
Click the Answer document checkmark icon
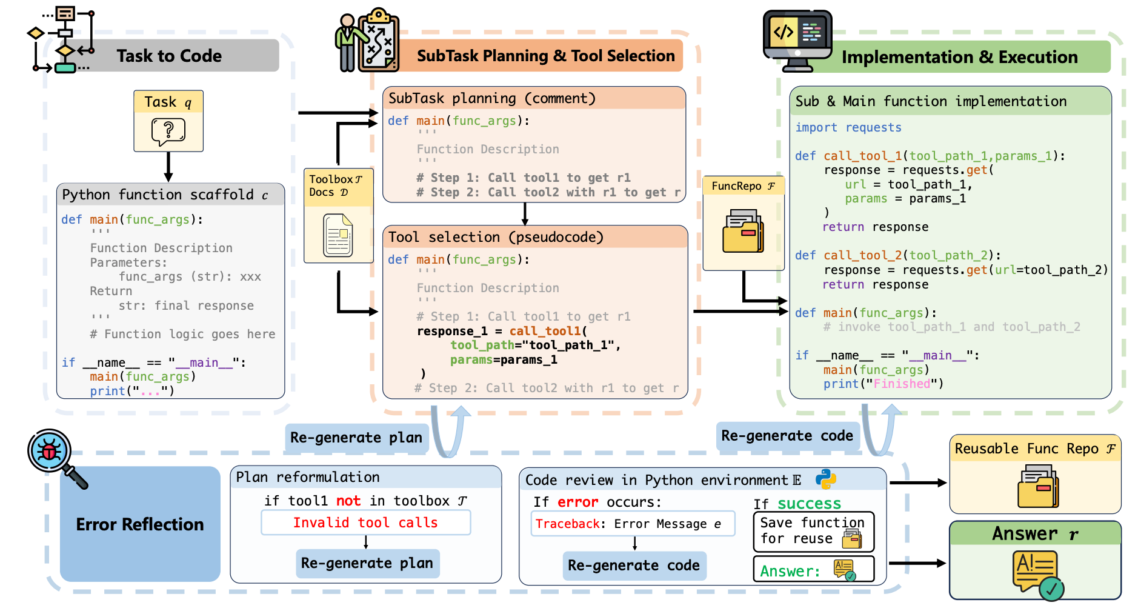(x=1037, y=574)
